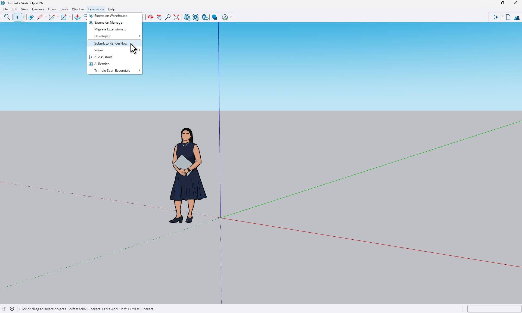Click the SketchUp logo in title bar
522x313 pixels.
click(x=3, y=3)
